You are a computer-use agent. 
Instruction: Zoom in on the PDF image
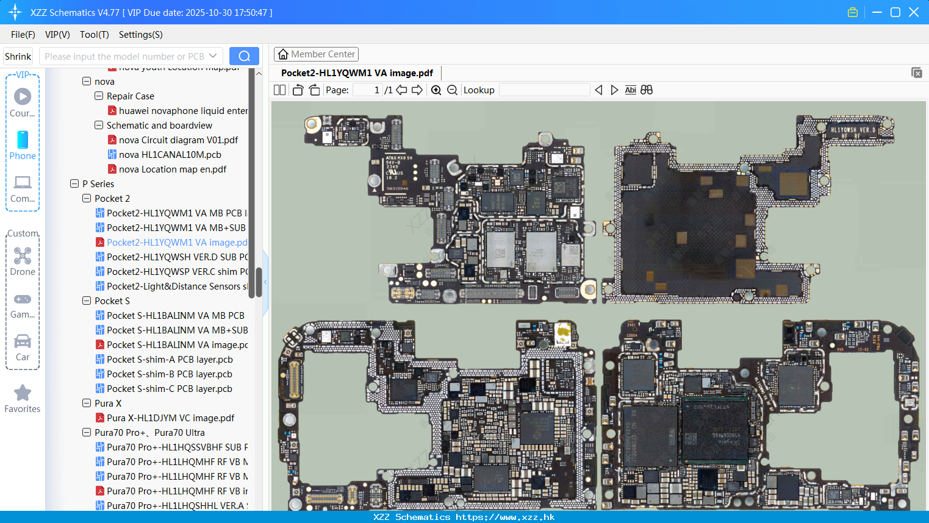(436, 90)
